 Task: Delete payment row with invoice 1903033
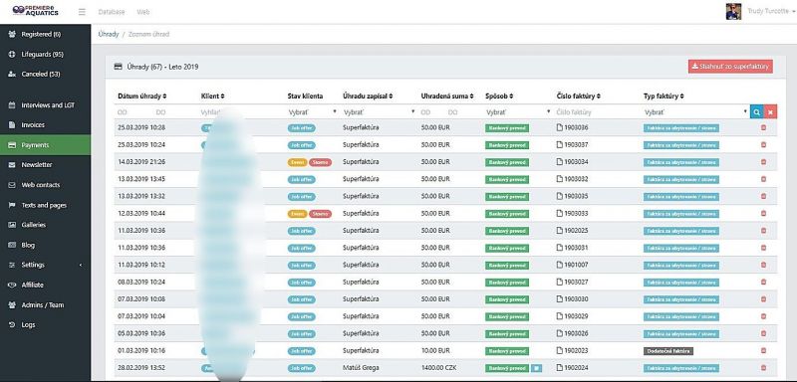763,214
